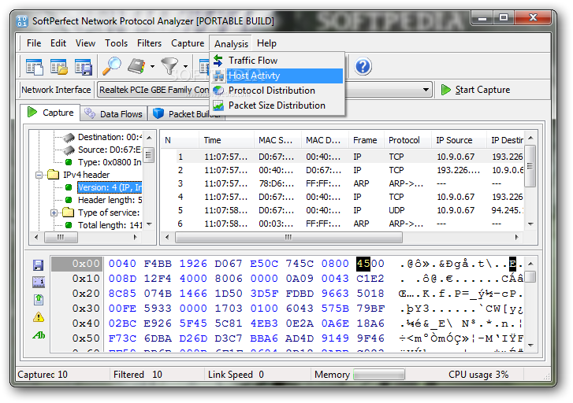This screenshot has width=573, height=403.
Task: Select packet row 3 from 78:D6 MAC
Action: [x=342, y=183]
